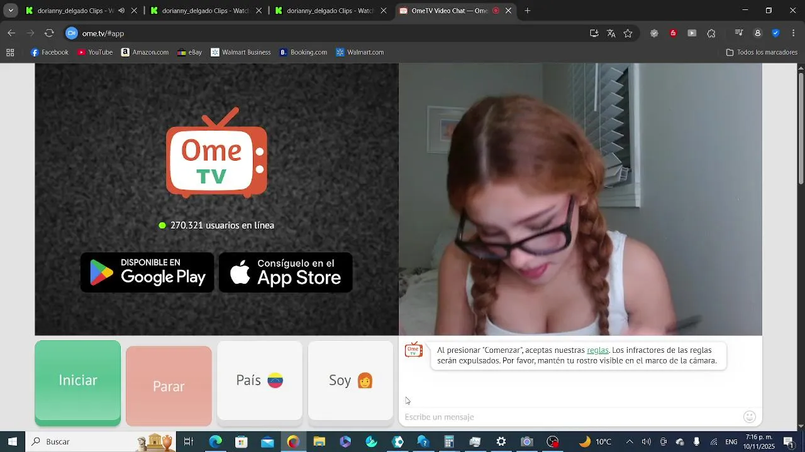Open the Chrome profile avatar
Image resolution: width=805 pixels, height=452 pixels.
coord(757,33)
